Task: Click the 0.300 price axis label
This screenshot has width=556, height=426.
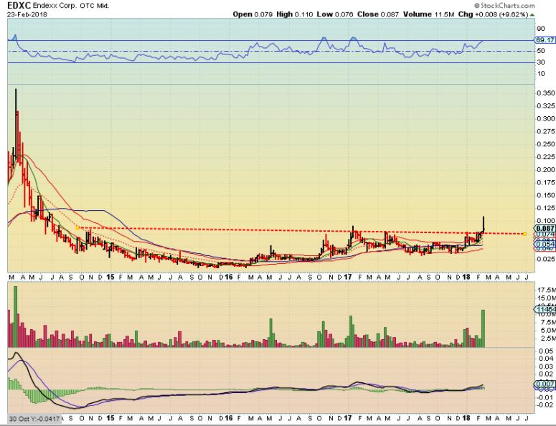Action: [546, 119]
